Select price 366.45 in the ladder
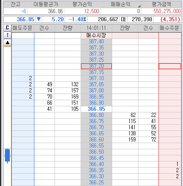This screenshot has height=186, width=183. 96,158
